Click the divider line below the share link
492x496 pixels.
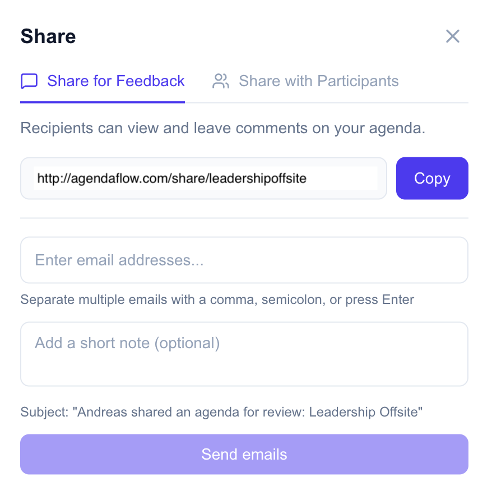(244, 218)
